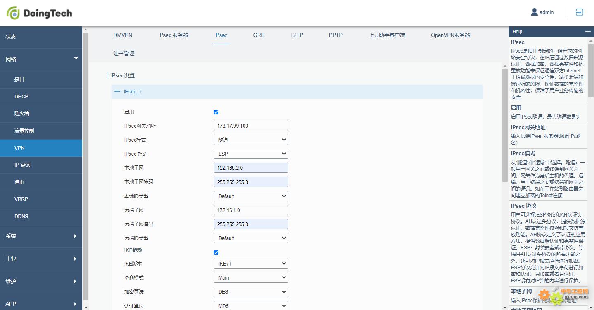Click the 本地子网掩码 input field
The width and height of the screenshot is (594, 310).
coord(251,182)
